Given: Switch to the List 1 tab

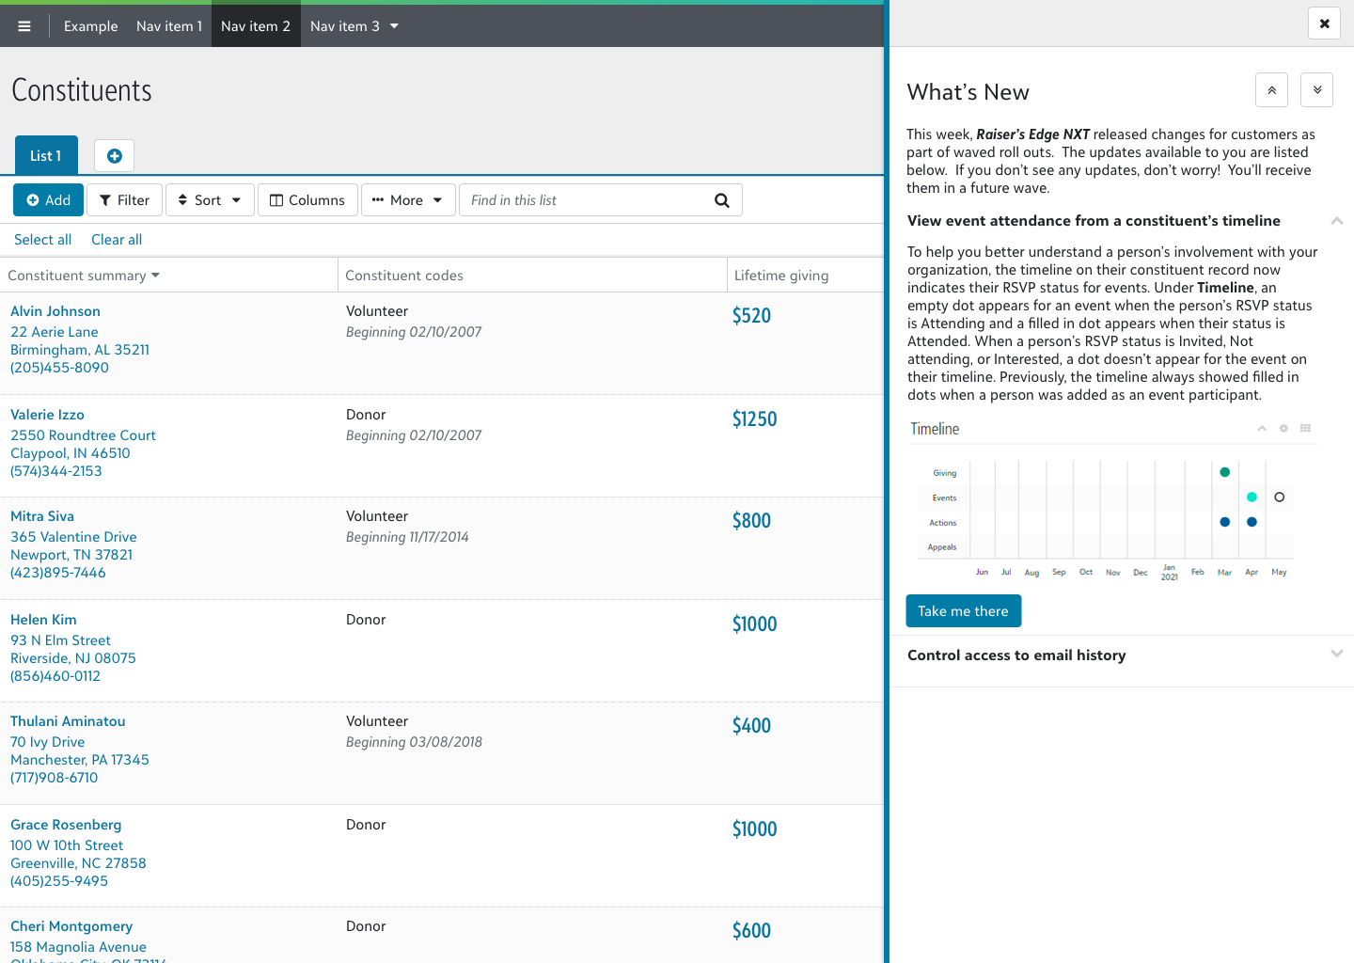Looking at the screenshot, I should pos(46,156).
